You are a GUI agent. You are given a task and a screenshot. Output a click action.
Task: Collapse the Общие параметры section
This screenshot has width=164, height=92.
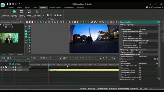click(120, 25)
